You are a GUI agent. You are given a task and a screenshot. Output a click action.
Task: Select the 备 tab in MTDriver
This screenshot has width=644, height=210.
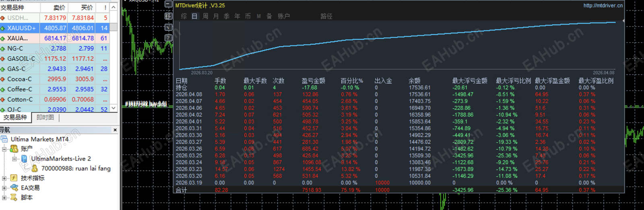click(269, 16)
